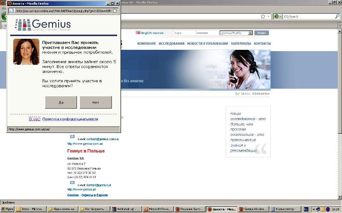Screen dimensions: 342x213
Task: Open the "НОВОСТИ И ПУБЛИКАЦИИ" menu
Action: coord(207,43)
